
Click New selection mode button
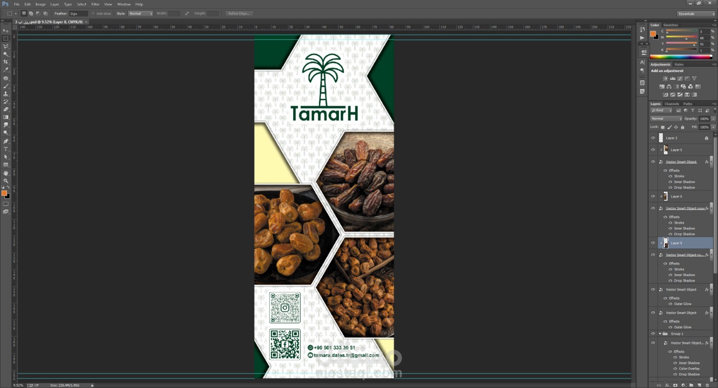24,13
